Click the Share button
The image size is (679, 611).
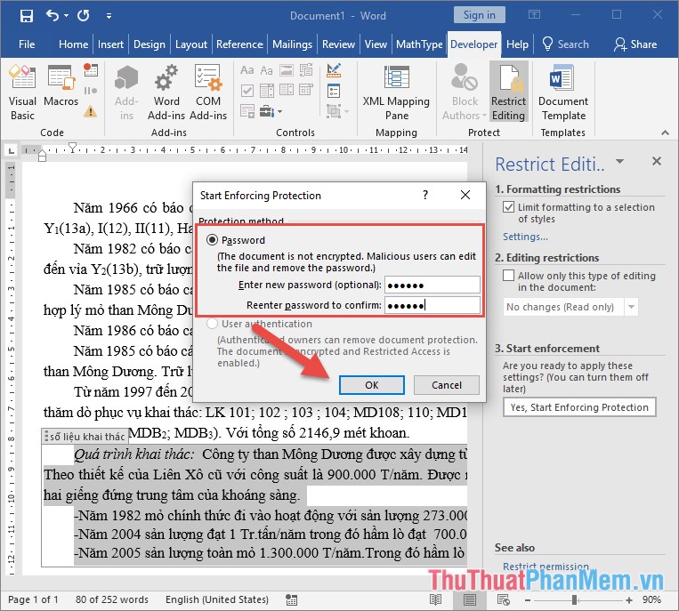pyautogui.click(x=635, y=44)
